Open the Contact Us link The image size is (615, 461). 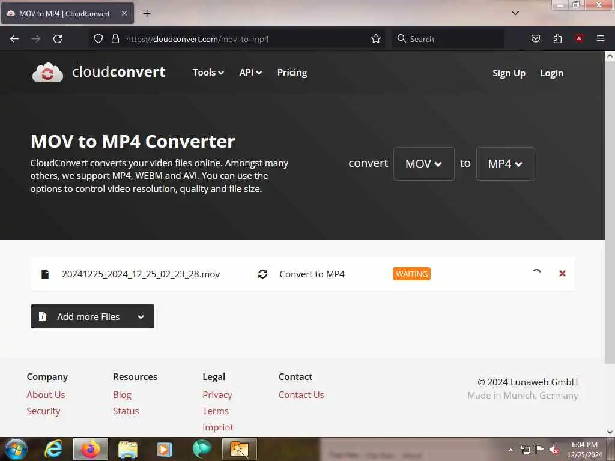point(301,395)
